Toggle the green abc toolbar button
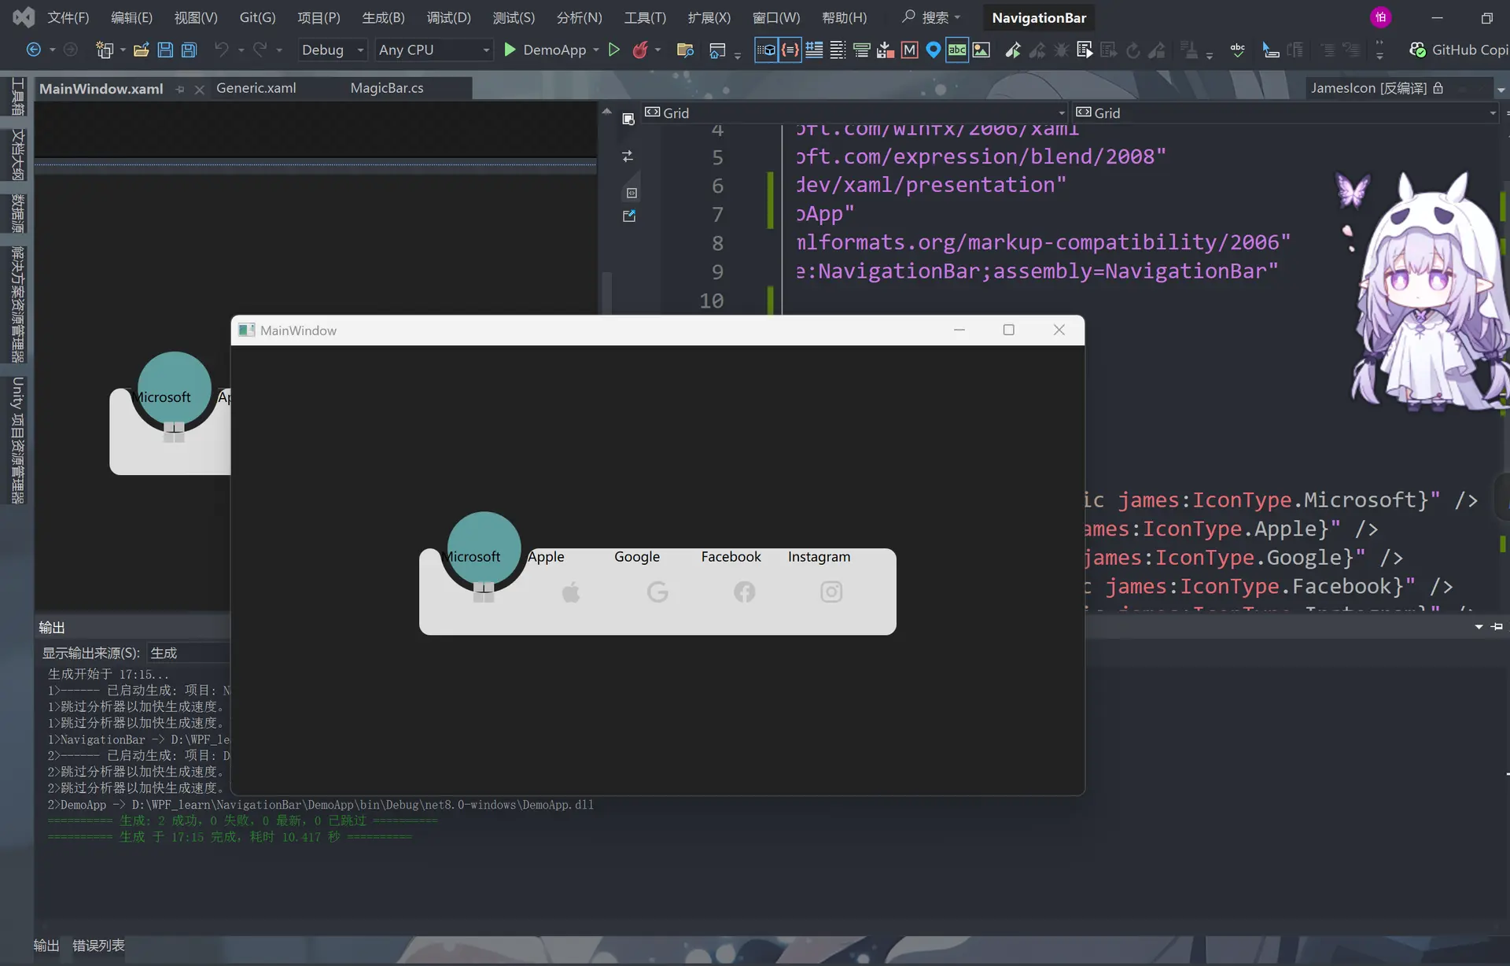The width and height of the screenshot is (1510, 966). click(x=957, y=50)
